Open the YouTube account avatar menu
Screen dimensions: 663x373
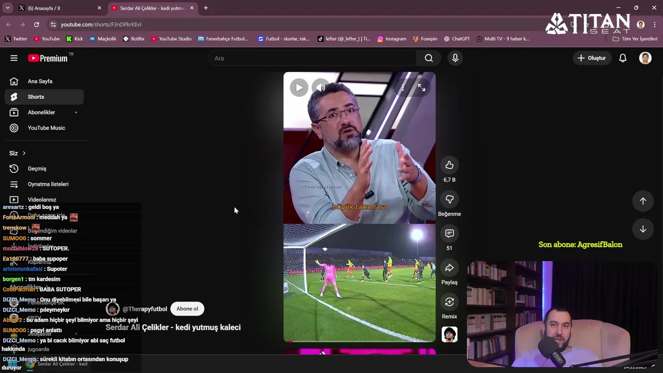pyautogui.click(x=645, y=58)
